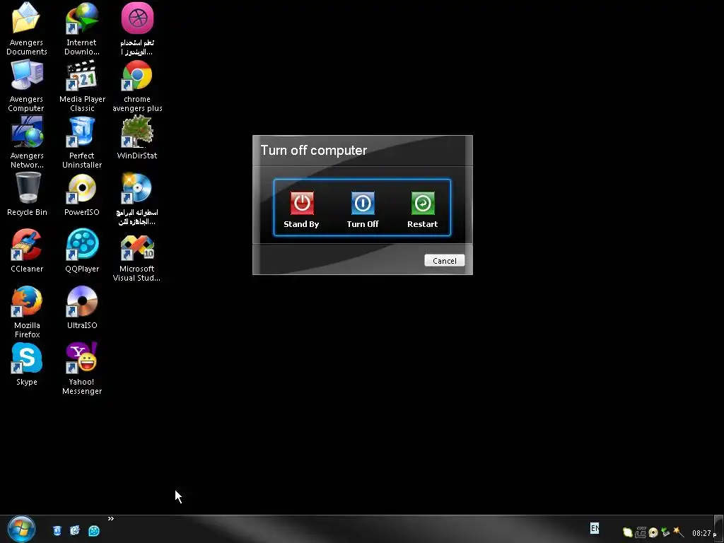Image resolution: width=724 pixels, height=543 pixels.
Task: Select the Microsoft Visual Studio shortcut
Action: pyautogui.click(x=137, y=247)
